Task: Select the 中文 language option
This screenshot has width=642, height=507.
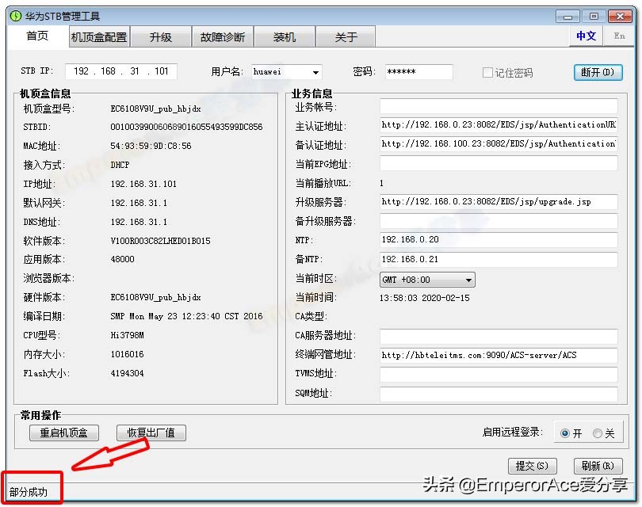Action: [x=587, y=36]
